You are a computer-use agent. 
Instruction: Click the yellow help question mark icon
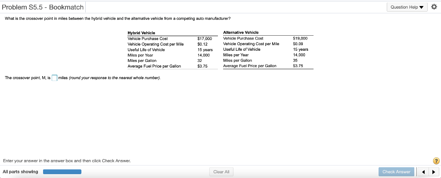click(x=436, y=161)
